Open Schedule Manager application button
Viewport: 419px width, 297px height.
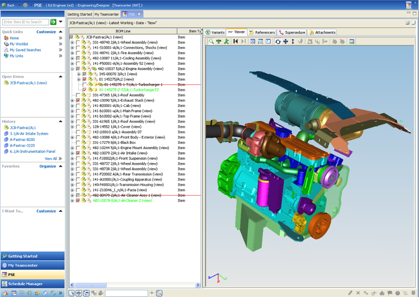33,284
